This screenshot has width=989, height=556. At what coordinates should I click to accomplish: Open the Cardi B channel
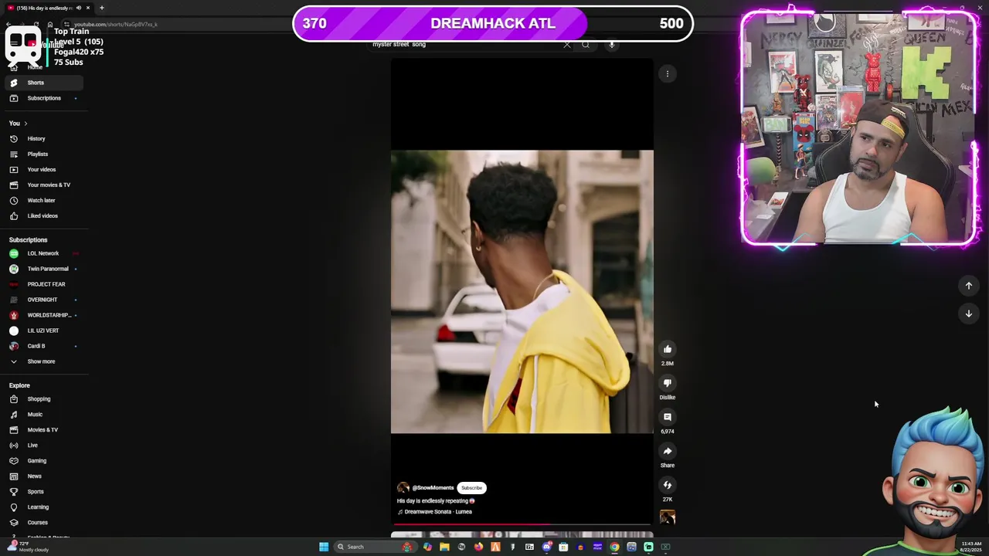(x=45, y=346)
